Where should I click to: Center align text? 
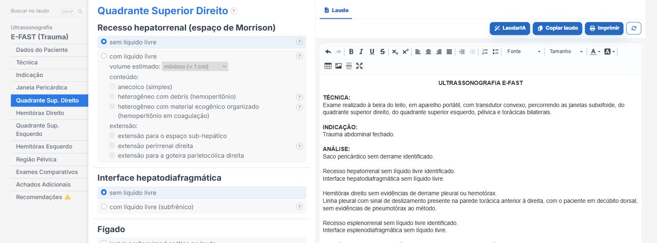click(x=428, y=51)
